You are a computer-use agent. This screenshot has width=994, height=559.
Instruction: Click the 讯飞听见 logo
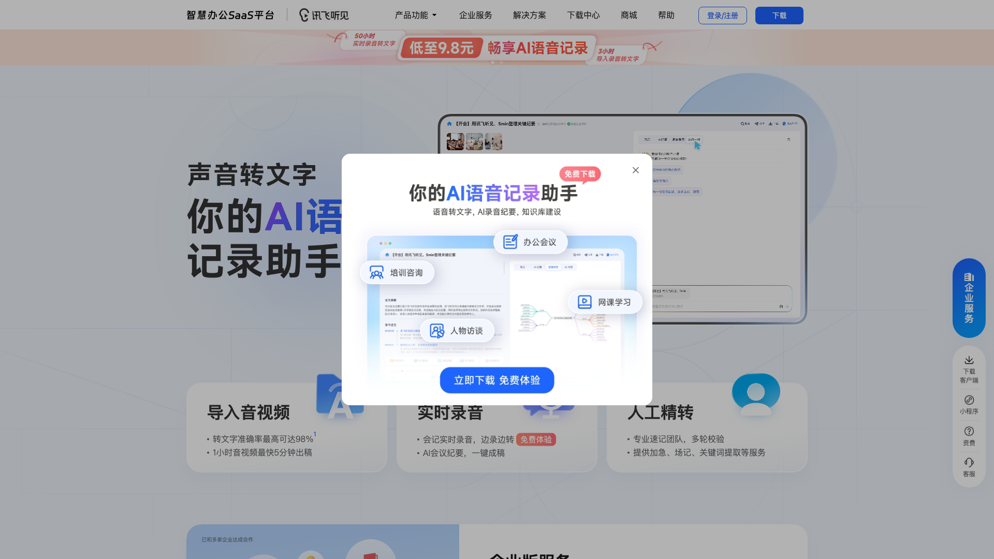pyautogui.click(x=324, y=16)
